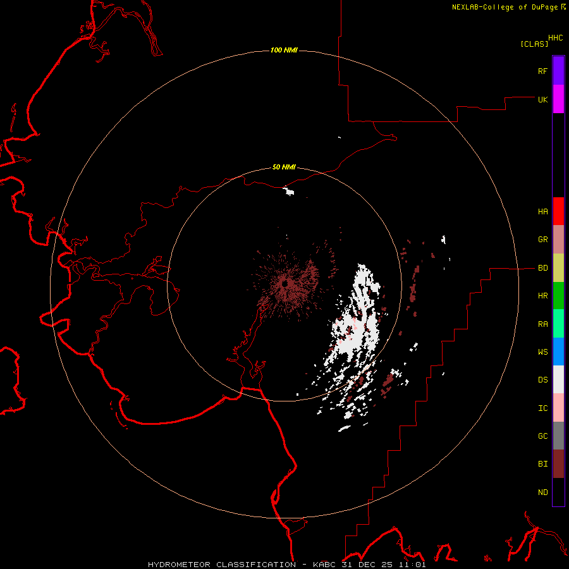Image resolution: width=569 pixels, height=569 pixels.
Task: Click the 50 NMI range ring label
Action: click(x=284, y=167)
